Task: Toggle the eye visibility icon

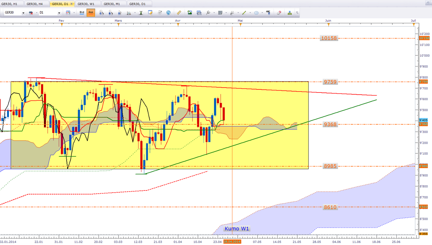Action: pyautogui.click(x=160, y=13)
